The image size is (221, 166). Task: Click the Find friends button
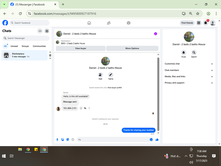(187, 23)
